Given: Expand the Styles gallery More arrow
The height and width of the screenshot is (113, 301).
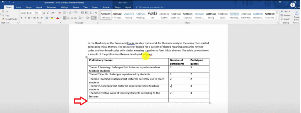Looking at the screenshot, I should [277, 18].
